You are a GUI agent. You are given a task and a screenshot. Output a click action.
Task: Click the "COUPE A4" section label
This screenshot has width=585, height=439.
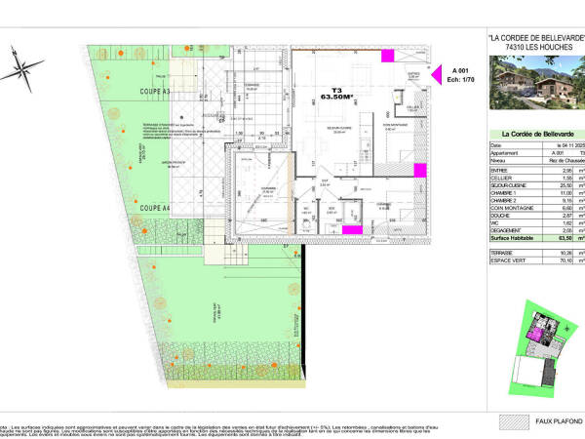[x=155, y=208]
